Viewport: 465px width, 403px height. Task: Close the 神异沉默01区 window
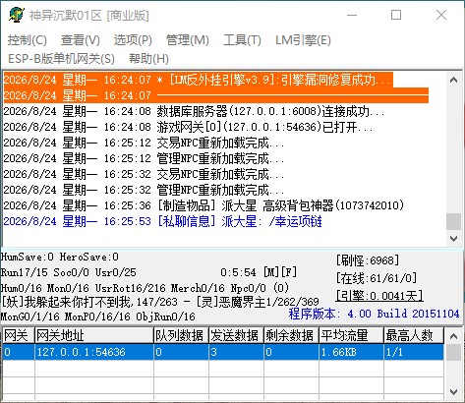click(x=441, y=15)
